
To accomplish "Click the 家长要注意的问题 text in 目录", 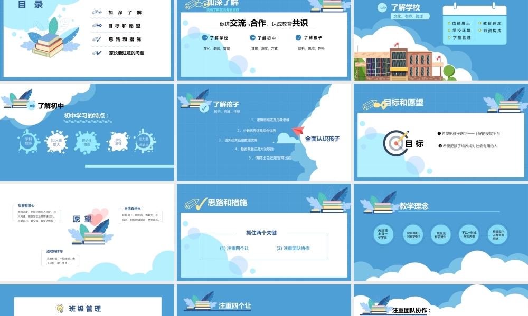I will (127, 53).
